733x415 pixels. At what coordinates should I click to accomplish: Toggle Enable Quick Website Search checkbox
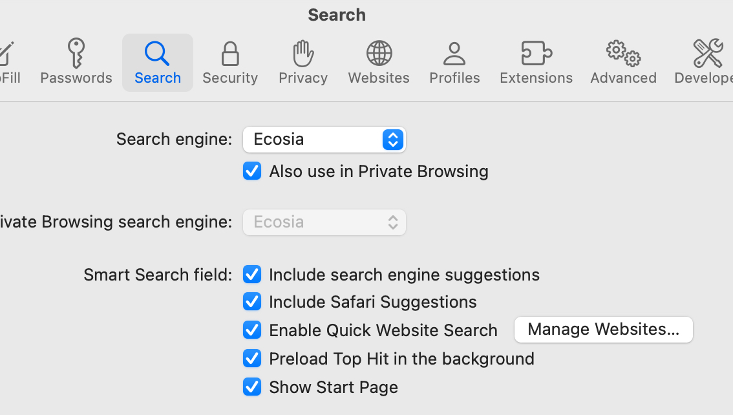pos(252,330)
